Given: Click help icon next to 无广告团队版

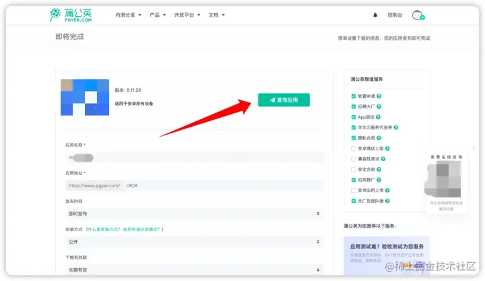Looking at the screenshot, I should [x=387, y=201].
